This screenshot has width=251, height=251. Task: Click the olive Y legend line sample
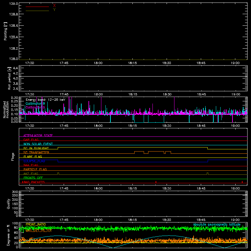[x=37, y=11]
